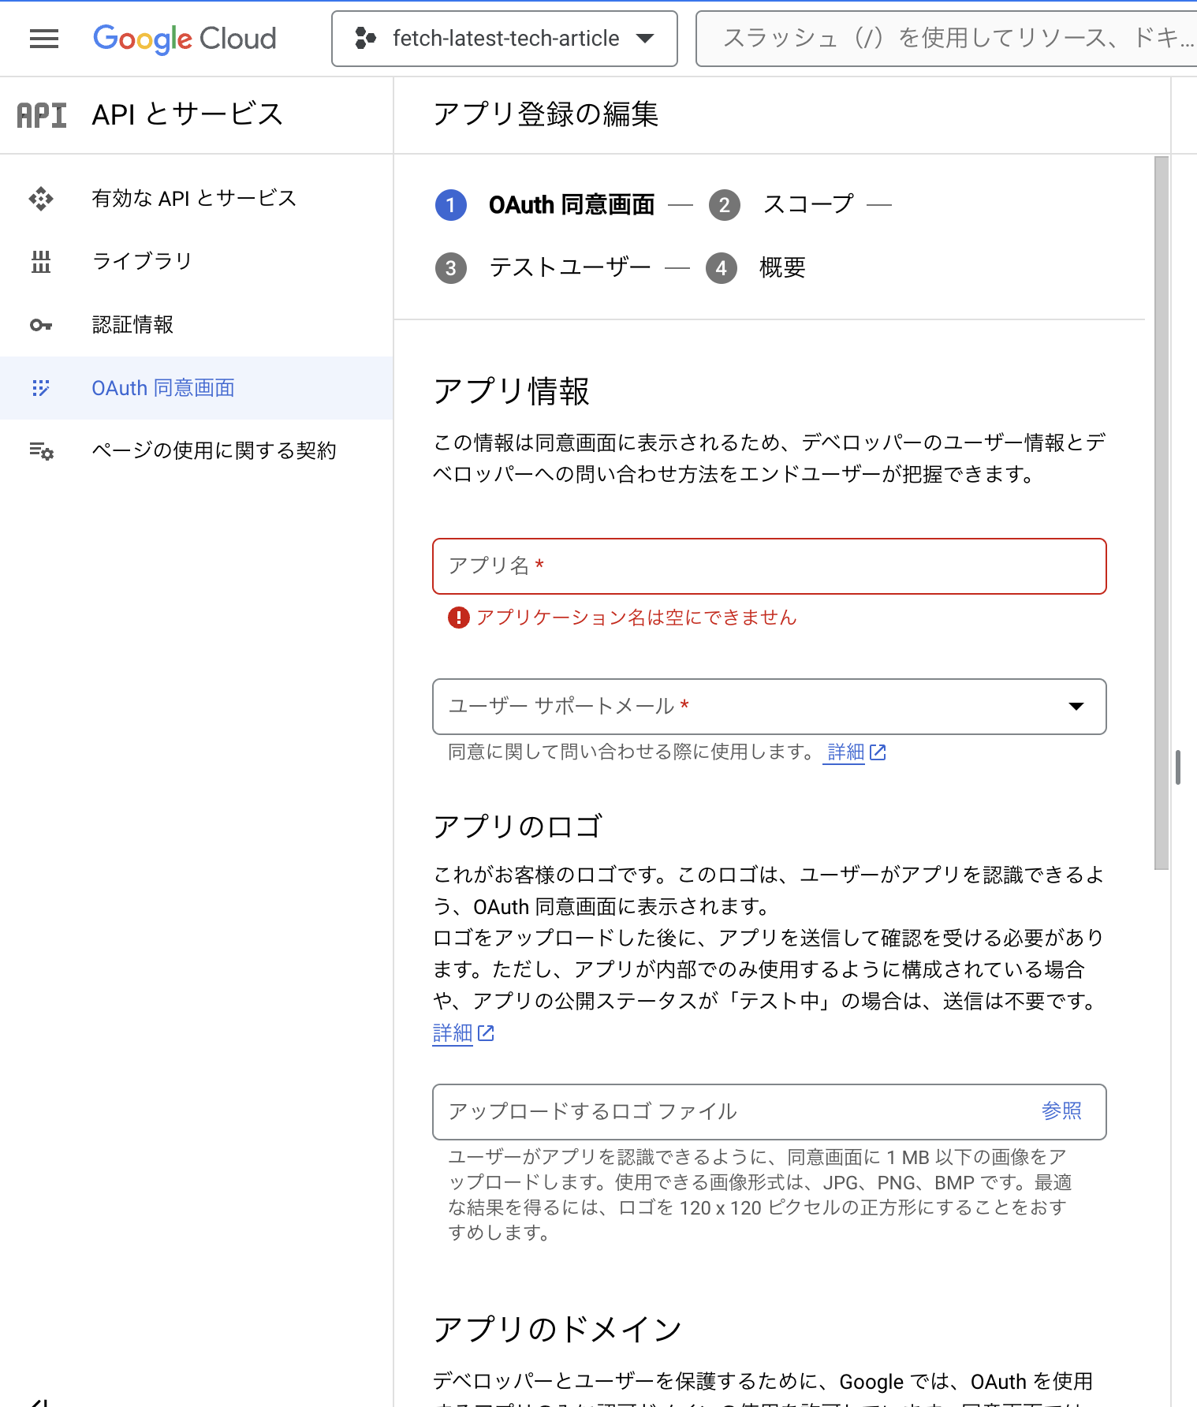
Task: Click the アプリ情報 section heading
Action: point(512,392)
